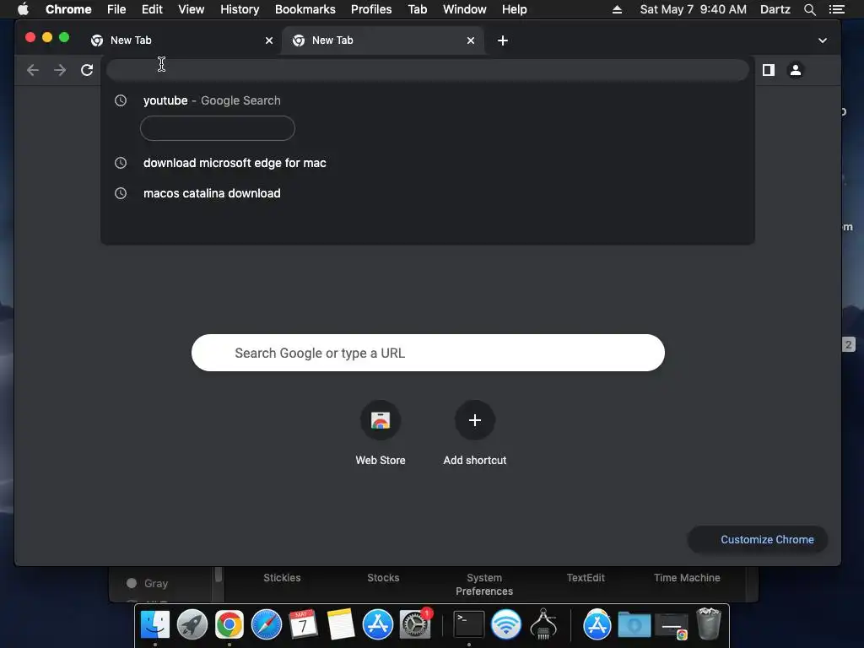This screenshot has height=648, width=864.
Task: Open the profile avatar icon
Action: (x=795, y=70)
